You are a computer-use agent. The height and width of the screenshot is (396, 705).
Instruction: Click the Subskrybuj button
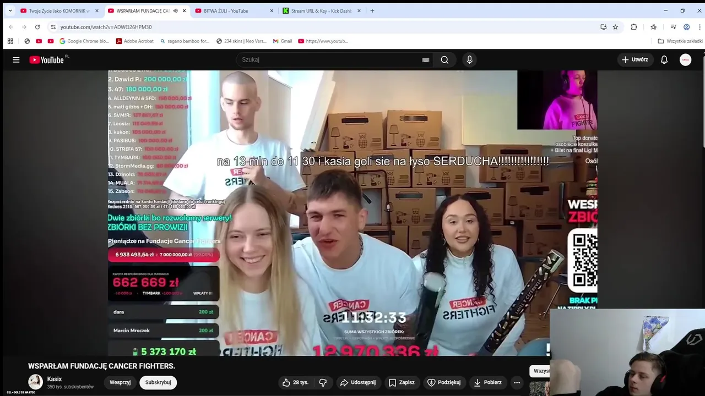pos(158,382)
